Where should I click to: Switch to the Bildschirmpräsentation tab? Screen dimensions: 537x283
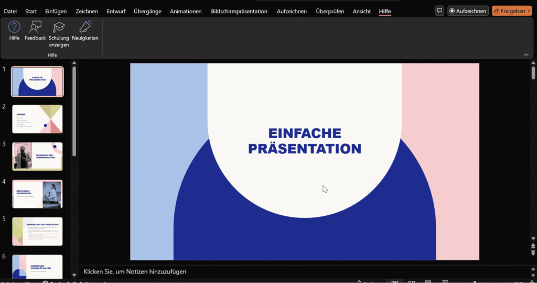tap(239, 11)
